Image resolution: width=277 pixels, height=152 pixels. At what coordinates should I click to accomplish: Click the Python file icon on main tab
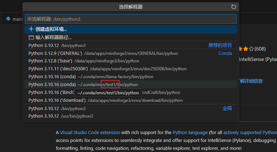pyautogui.click(x=8, y=19)
